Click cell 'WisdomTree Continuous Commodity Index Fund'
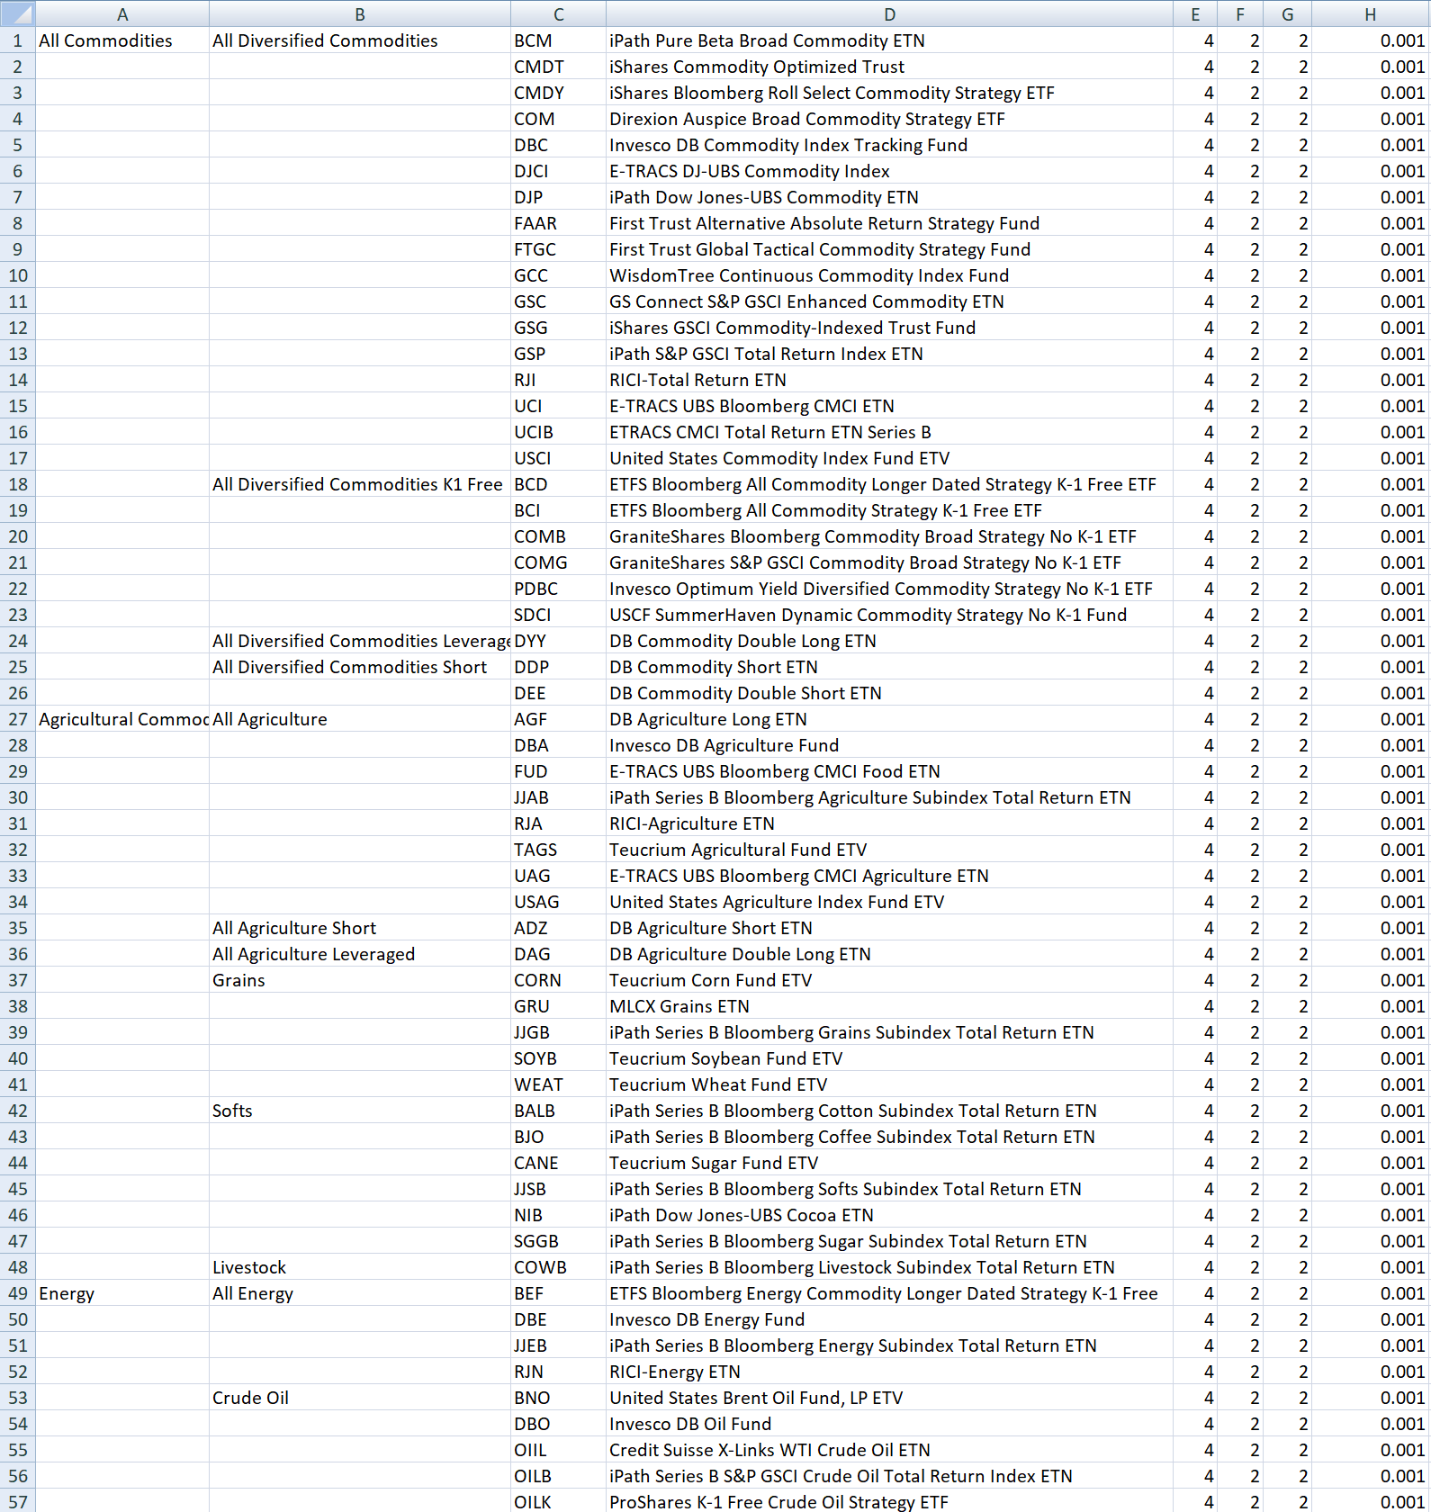 (x=889, y=275)
